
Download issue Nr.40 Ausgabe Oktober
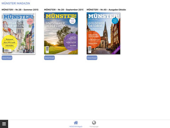click(92, 58)
